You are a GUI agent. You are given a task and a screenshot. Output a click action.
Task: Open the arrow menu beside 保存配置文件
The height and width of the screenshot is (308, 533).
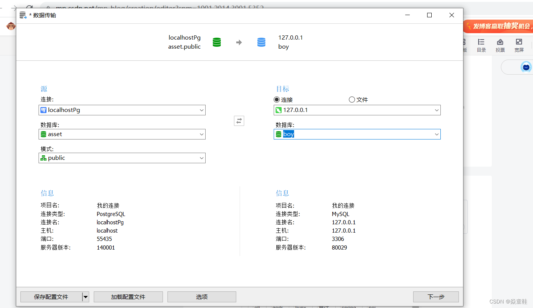tap(85, 297)
